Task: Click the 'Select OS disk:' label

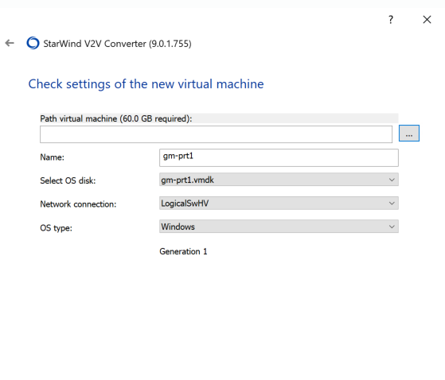Action: pos(68,180)
